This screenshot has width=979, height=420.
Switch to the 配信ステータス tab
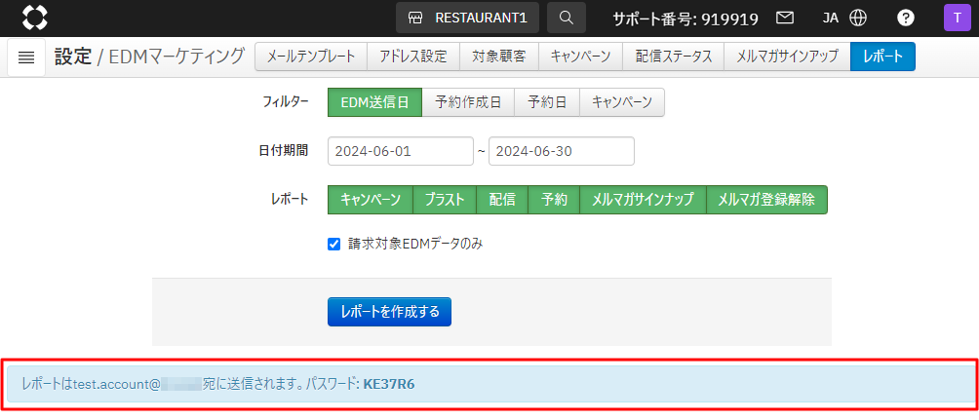click(673, 57)
